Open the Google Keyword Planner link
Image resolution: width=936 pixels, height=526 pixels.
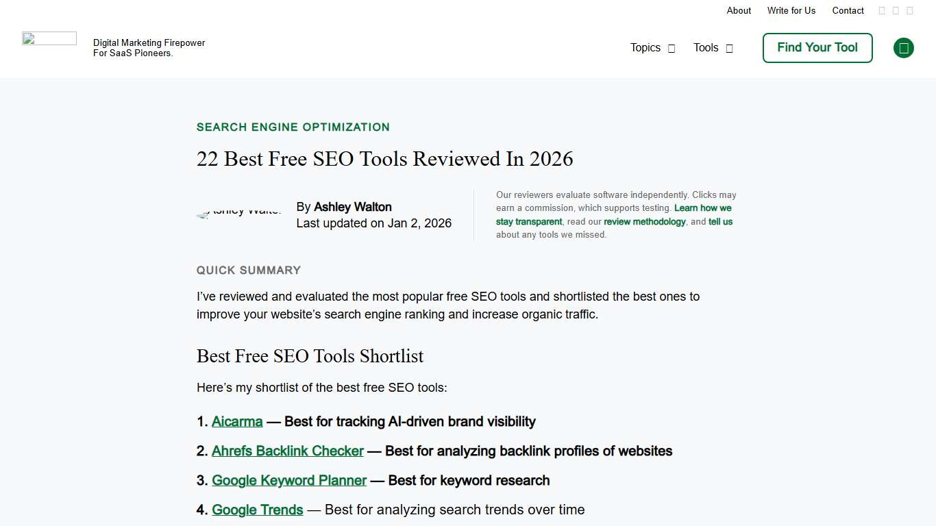point(289,480)
